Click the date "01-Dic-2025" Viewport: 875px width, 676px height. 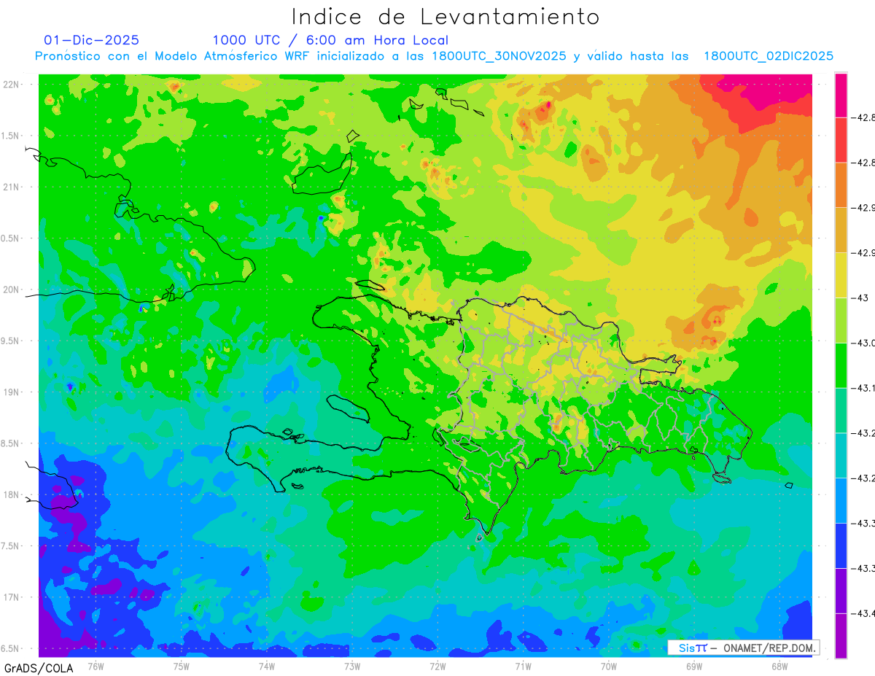click(x=92, y=40)
